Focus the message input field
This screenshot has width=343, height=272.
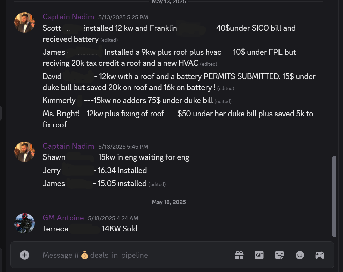point(134,255)
